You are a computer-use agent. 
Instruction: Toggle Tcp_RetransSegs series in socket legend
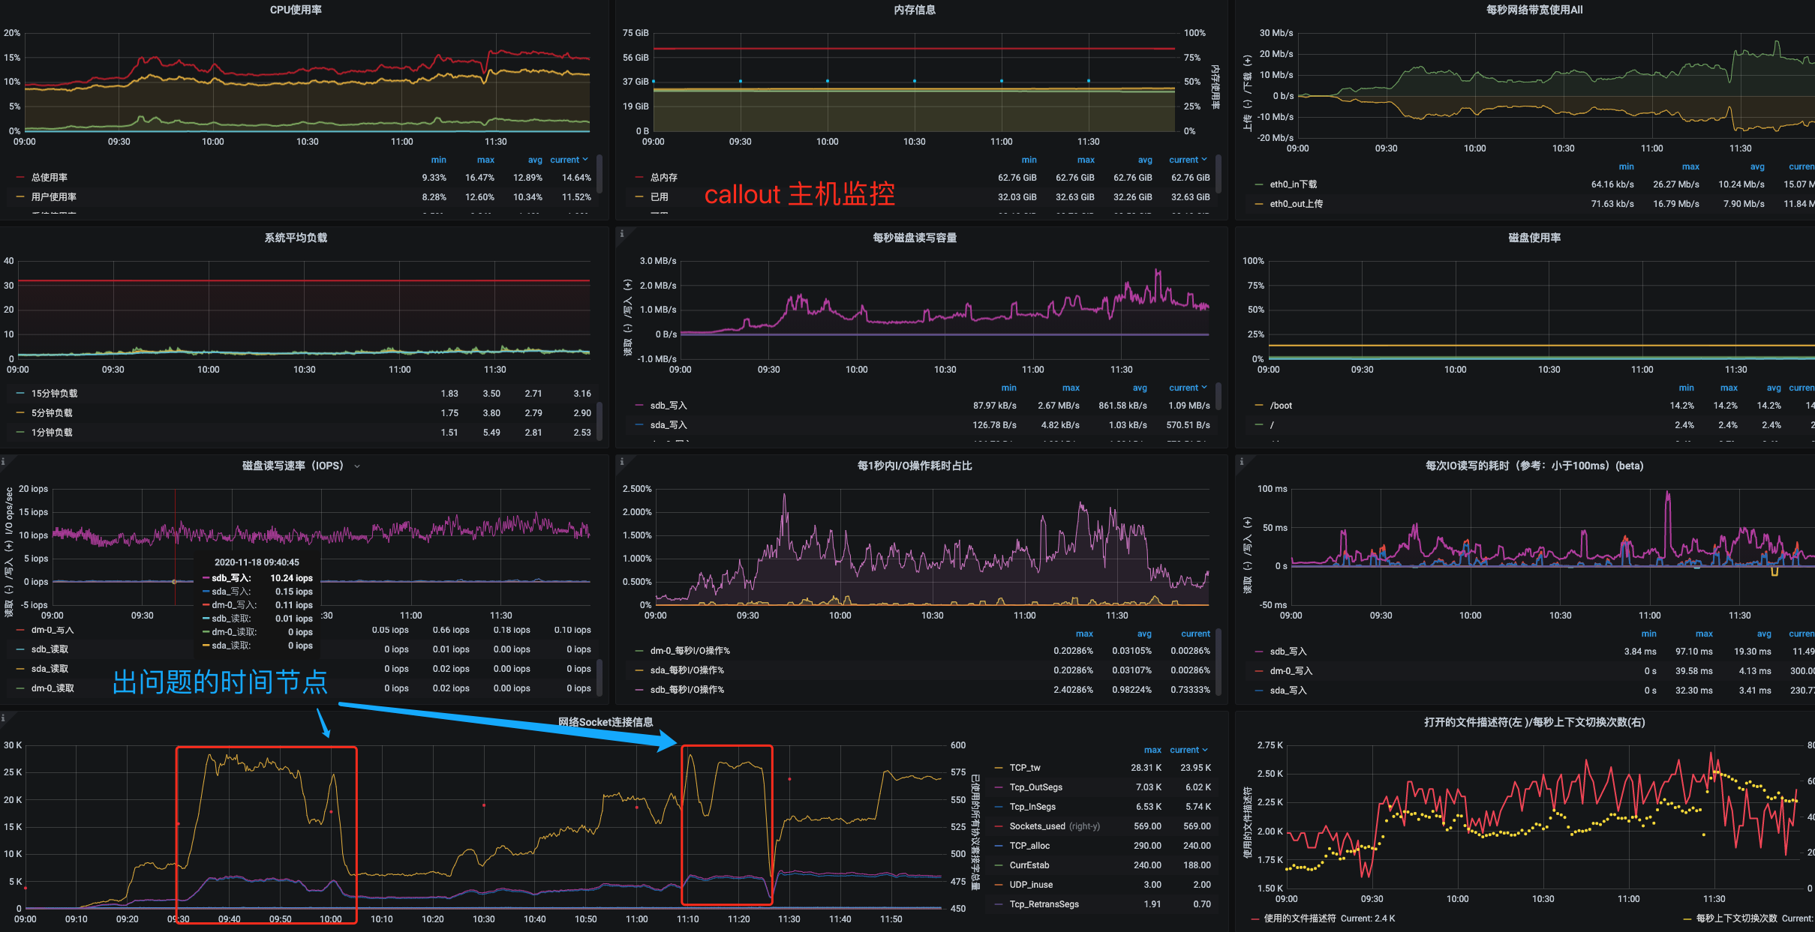[1044, 904]
